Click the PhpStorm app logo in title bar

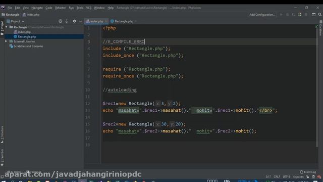click(3, 8)
